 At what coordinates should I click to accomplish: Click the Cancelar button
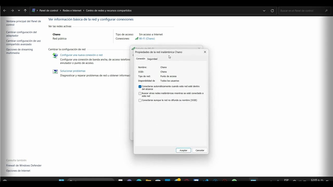point(200,150)
